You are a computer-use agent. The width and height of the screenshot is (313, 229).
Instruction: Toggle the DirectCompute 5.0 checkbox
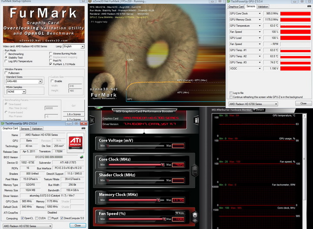[x=62, y=218]
